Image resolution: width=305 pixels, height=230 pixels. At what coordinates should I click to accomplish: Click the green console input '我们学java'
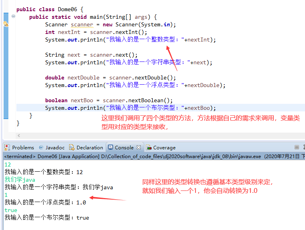[20, 180]
